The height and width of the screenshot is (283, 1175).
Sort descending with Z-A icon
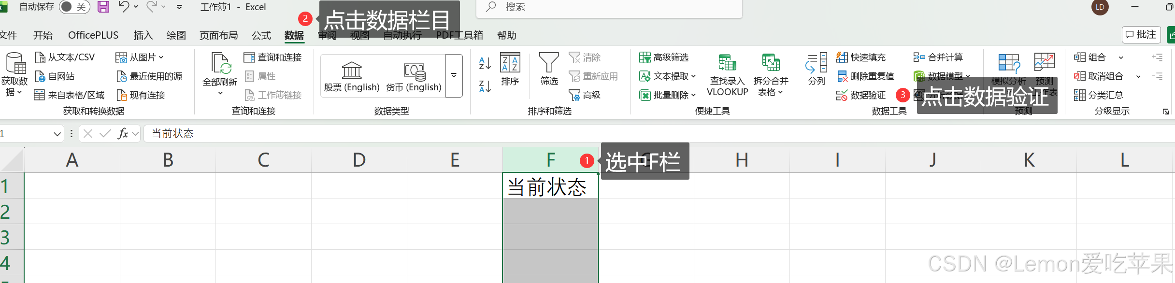tap(485, 86)
